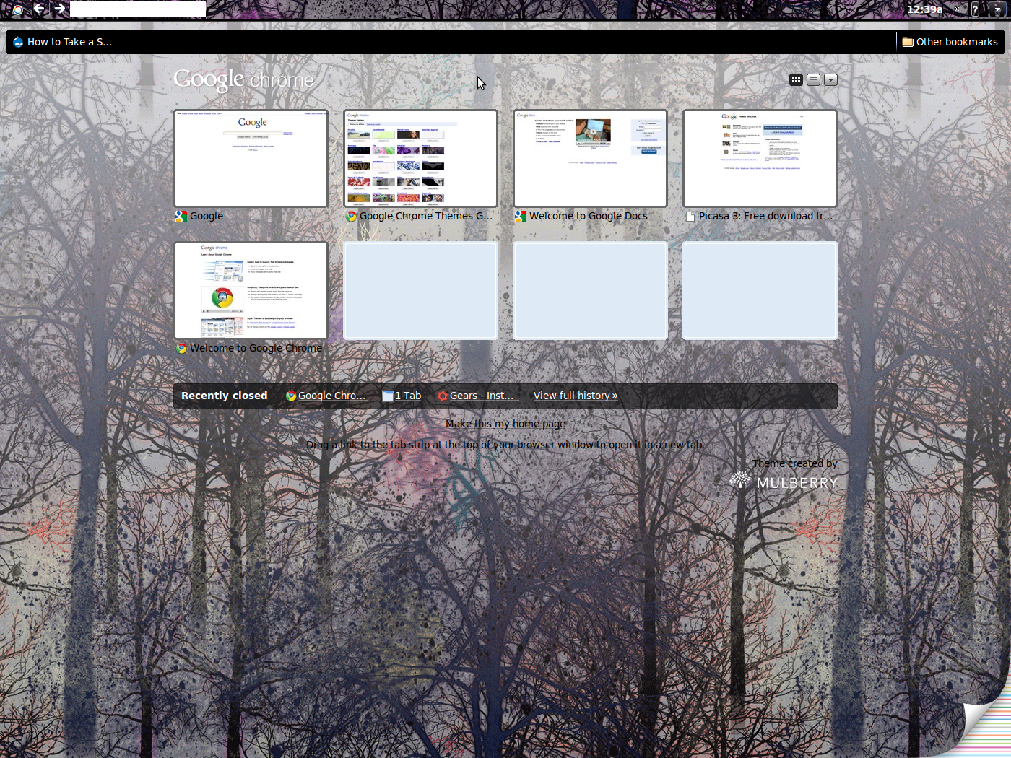Open the Welcome to Google Chrome thumbnail
This screenshot has width=1011, height=758.
point(251,290)
